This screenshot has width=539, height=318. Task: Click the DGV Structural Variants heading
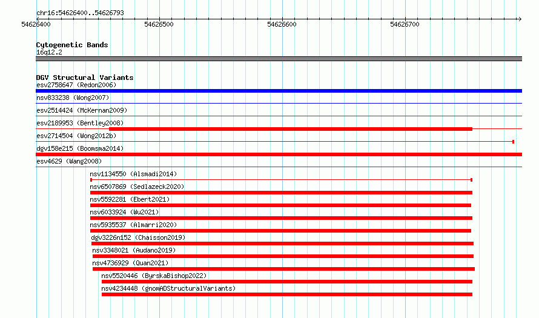85,78
